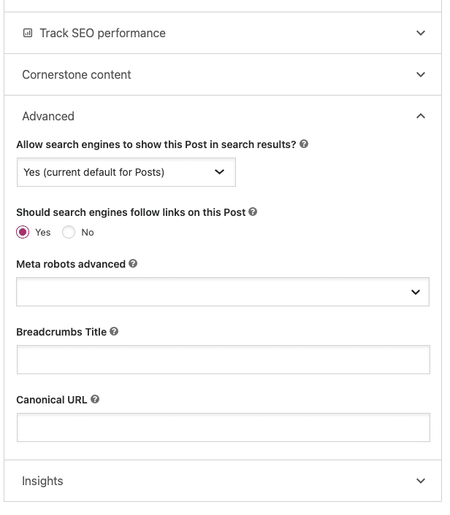Screen dimensions: 450x515
Task: Click the Advanced section heading
Action: pyautogui.click(x=48, y=116)
